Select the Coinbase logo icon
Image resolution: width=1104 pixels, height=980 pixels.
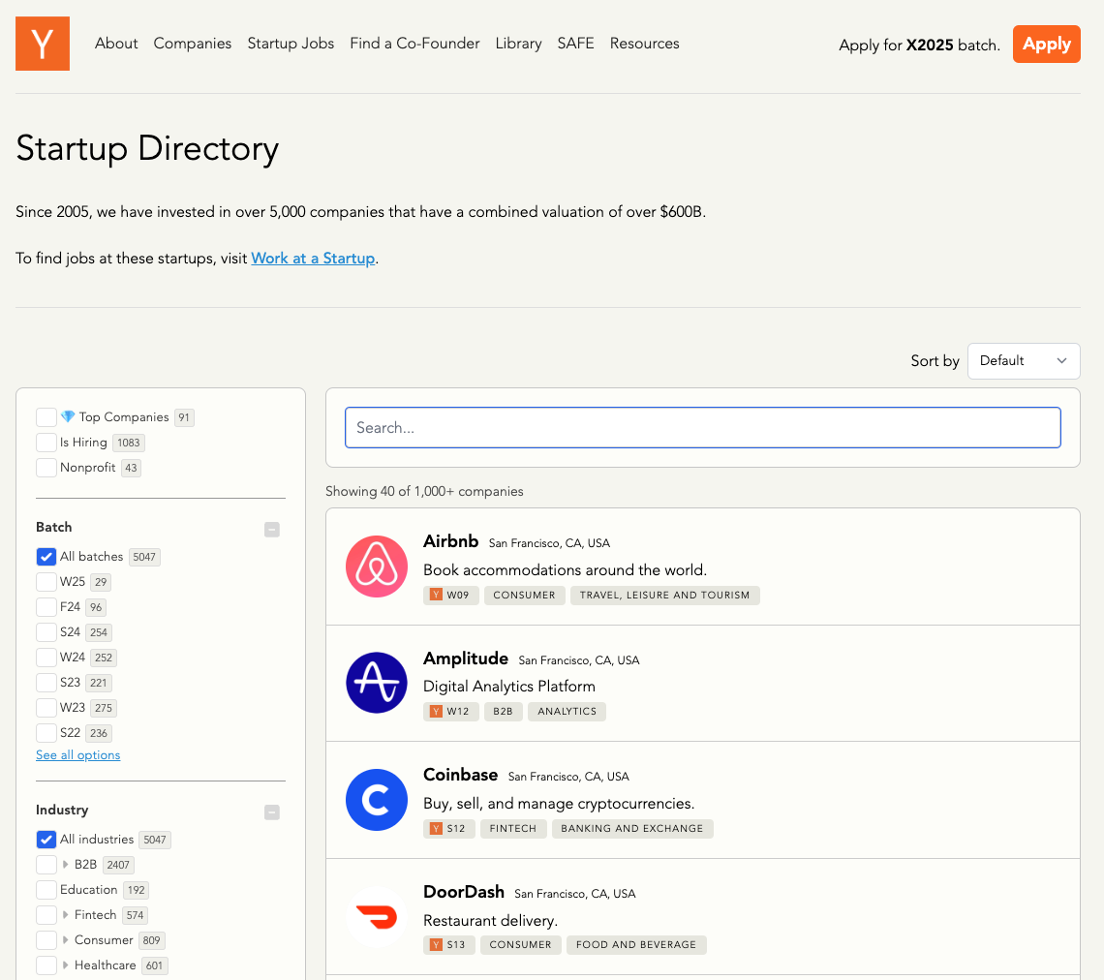(x=377, y=800)
